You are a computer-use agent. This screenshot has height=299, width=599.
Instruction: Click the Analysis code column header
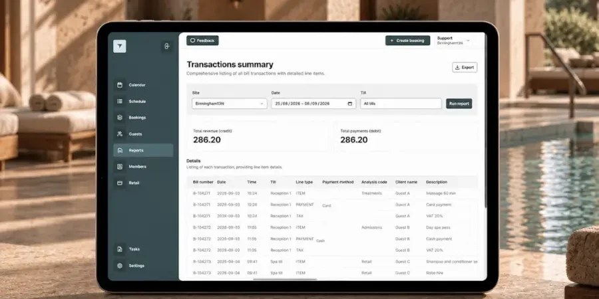[x=374, y=182]
